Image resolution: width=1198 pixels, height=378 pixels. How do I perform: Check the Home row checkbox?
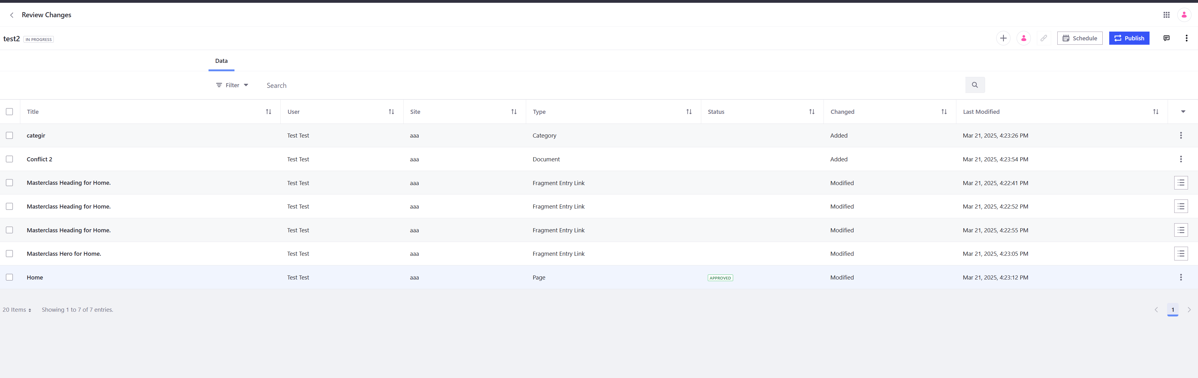click(9, 277)
